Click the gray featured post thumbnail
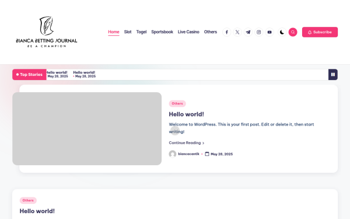 [x=87, y=128]
